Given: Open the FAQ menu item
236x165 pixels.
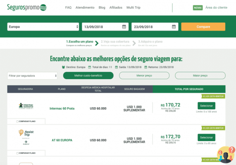Looking at the screenshot, I should 68,7.
